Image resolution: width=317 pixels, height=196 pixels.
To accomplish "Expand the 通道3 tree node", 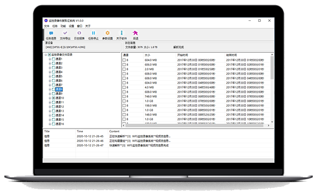I will pos(50,68).
